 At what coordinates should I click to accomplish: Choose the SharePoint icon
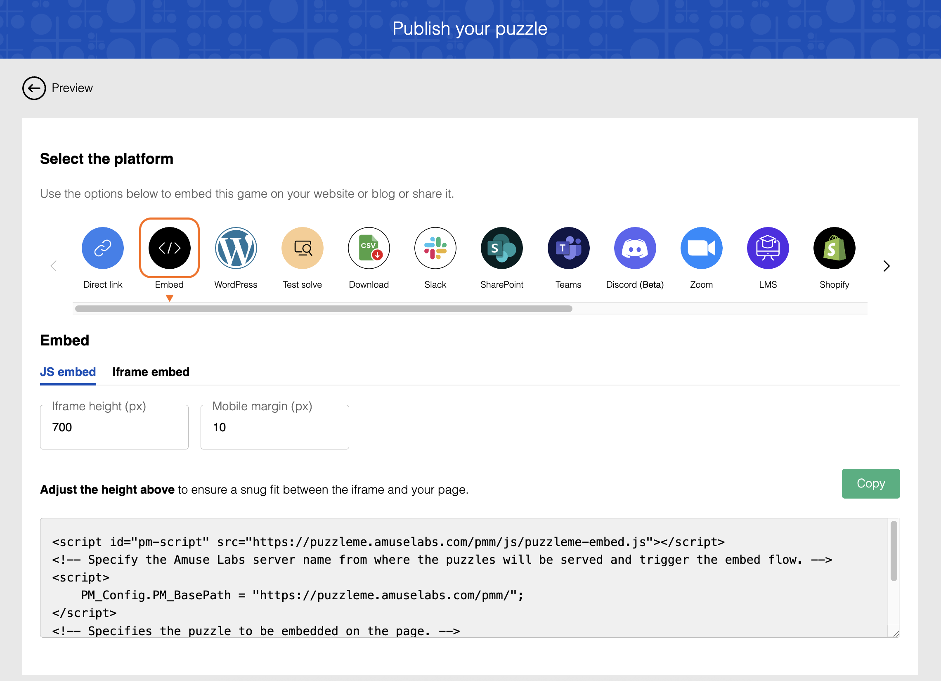pyautogui.click(x=501, y=248)
